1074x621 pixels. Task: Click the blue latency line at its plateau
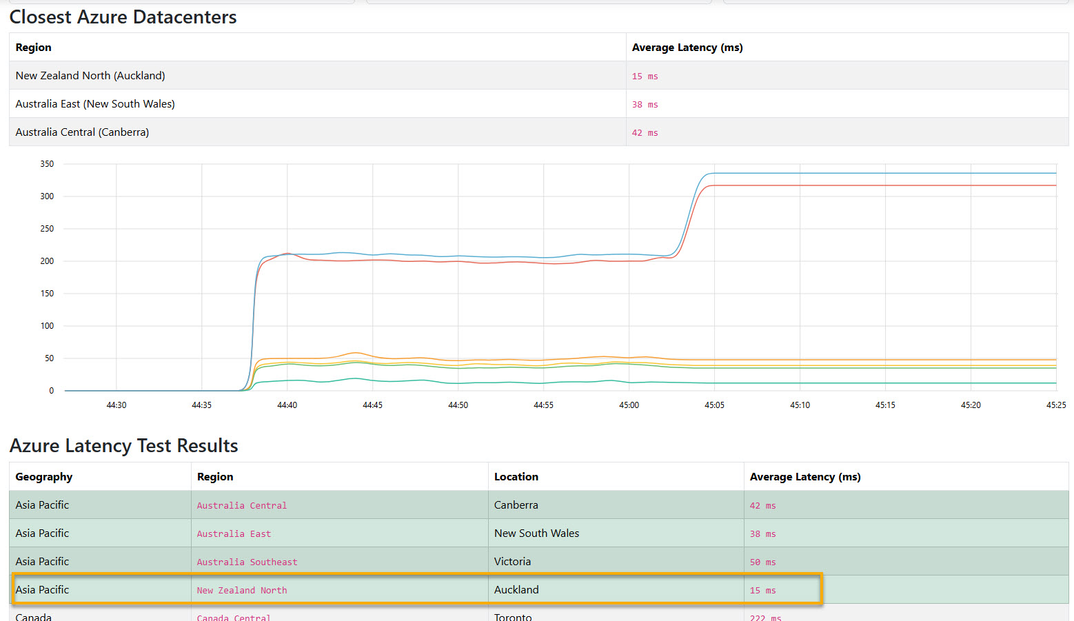pos(885,173)
